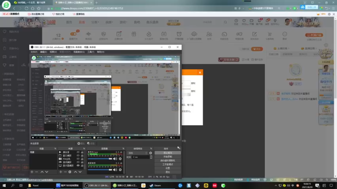Open the 文件(F) menu in OBS

coord(34,52)
